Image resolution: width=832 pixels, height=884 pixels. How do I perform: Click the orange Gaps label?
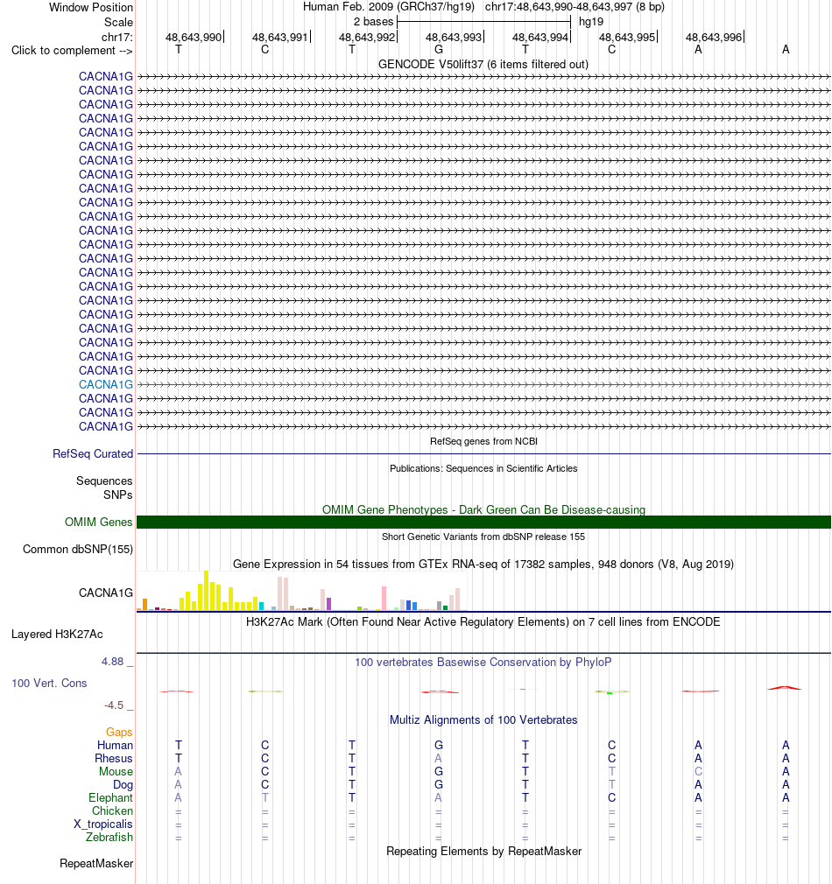(119, 733)
